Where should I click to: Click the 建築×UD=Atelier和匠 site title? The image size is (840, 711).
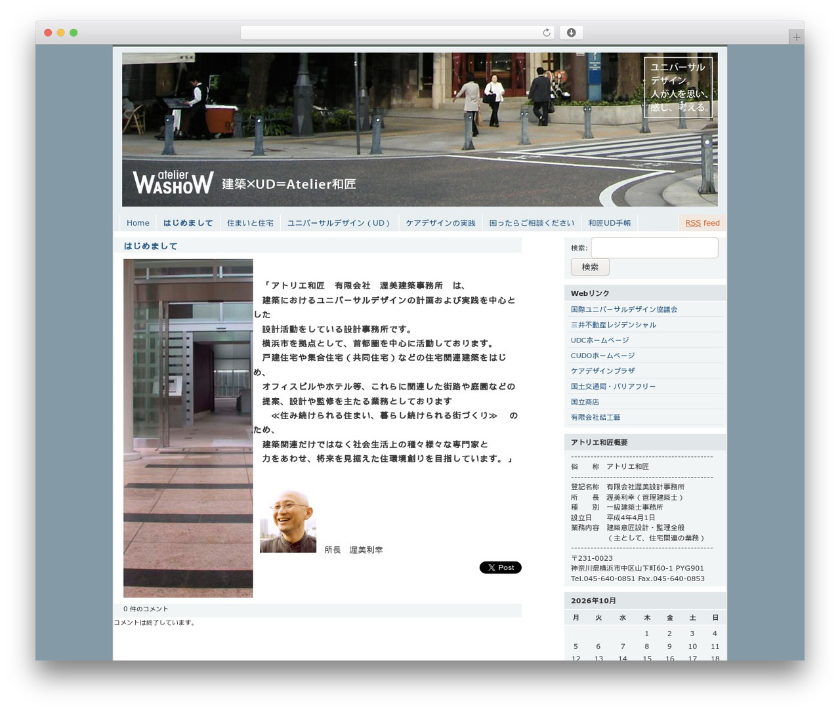point(289,184)
